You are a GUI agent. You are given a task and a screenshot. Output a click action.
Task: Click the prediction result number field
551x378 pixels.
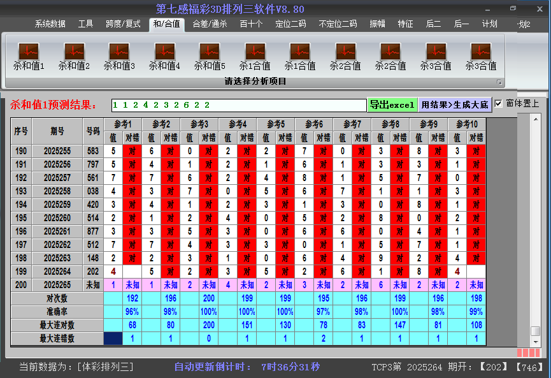[236, 103]
